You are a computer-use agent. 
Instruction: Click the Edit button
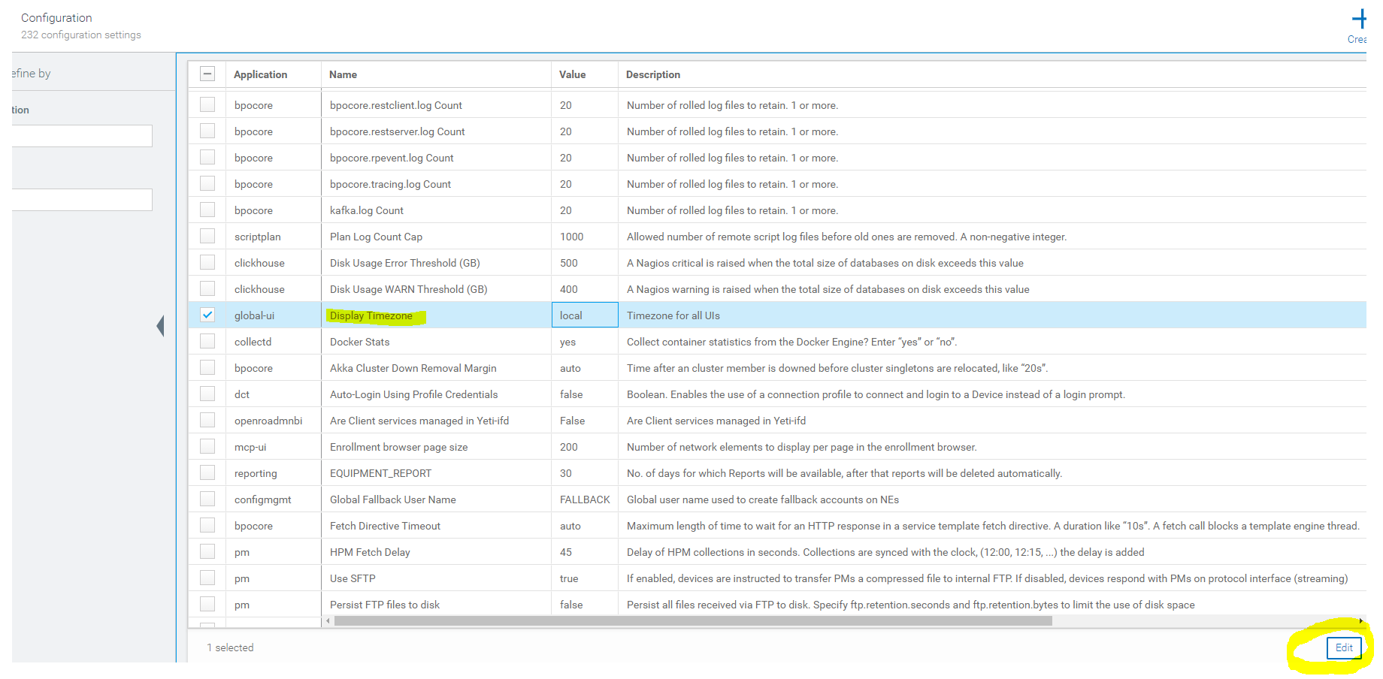[1343, 647]
